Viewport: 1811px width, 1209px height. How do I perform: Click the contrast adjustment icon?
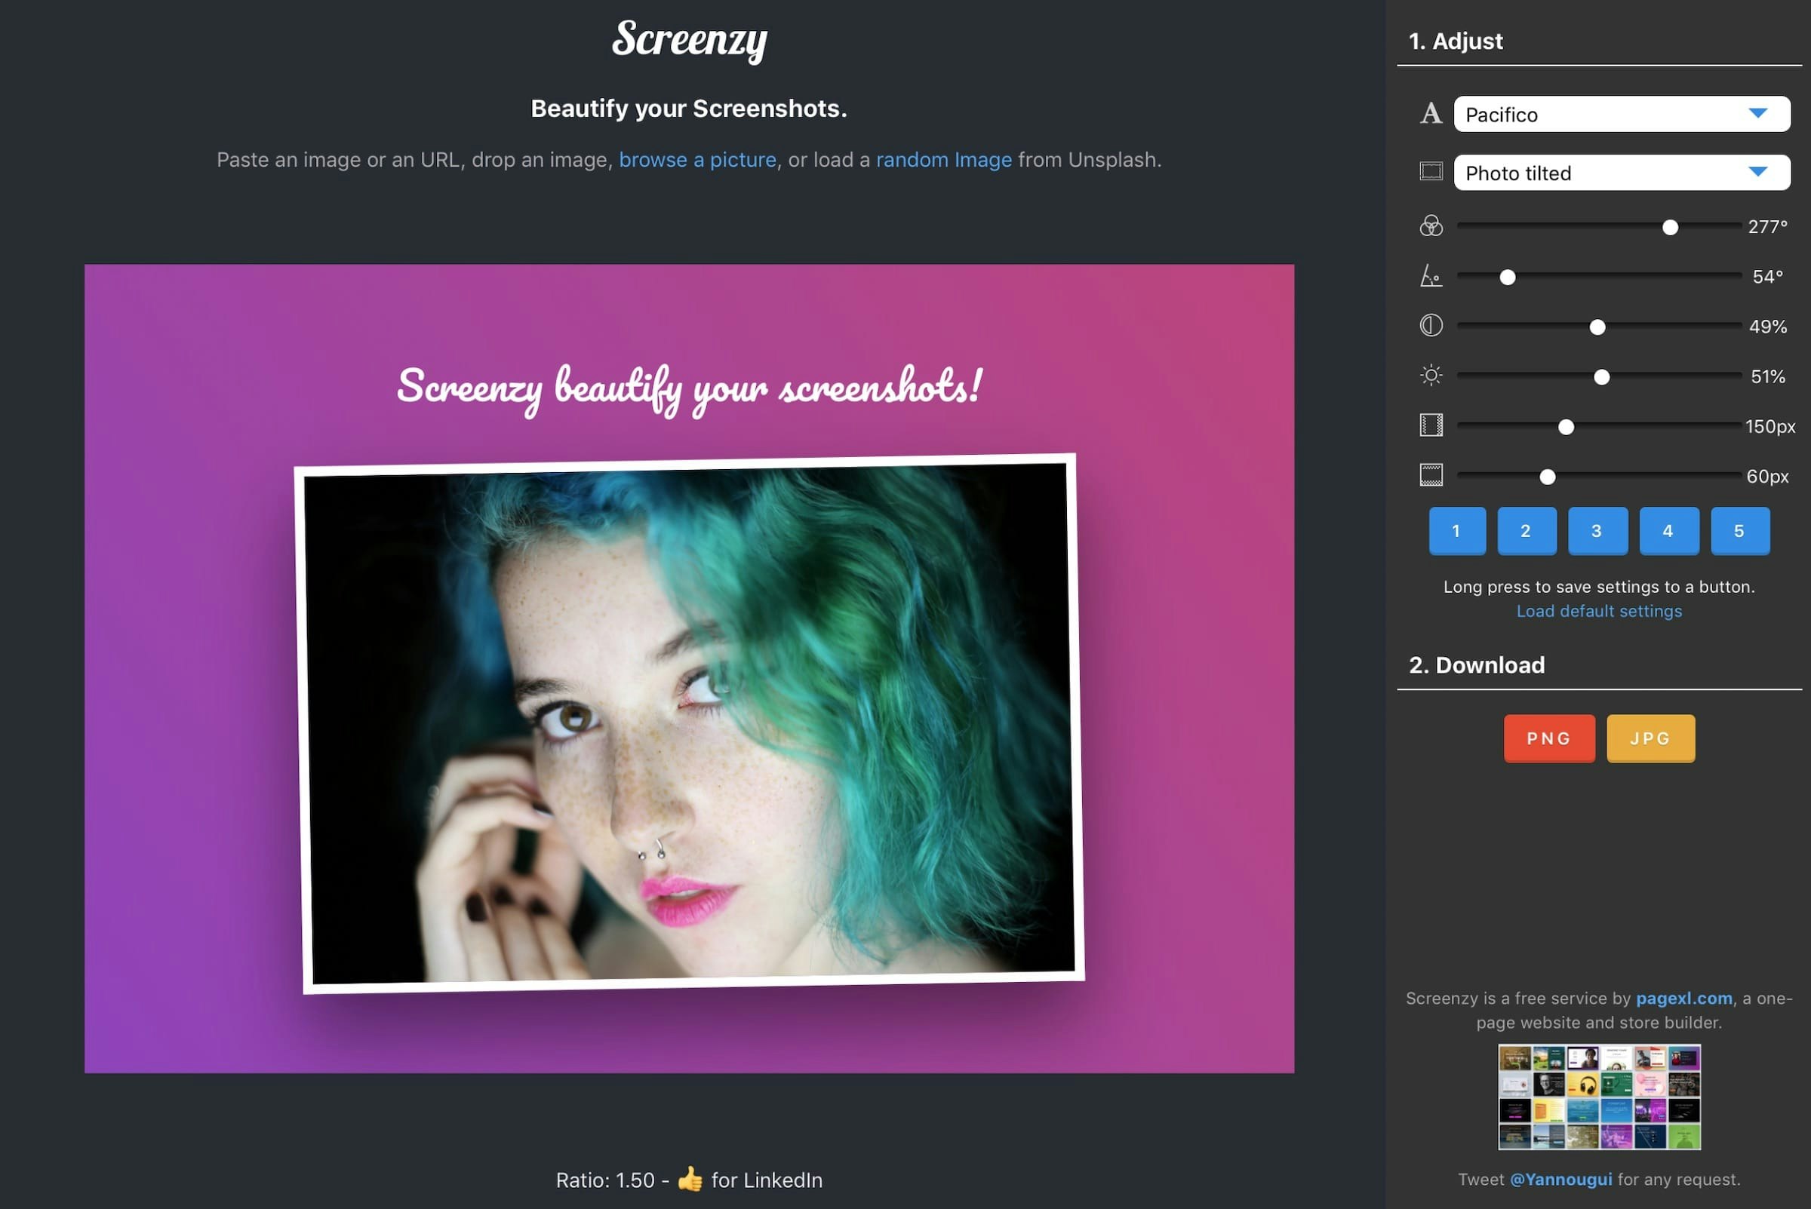coord(1431,325)
